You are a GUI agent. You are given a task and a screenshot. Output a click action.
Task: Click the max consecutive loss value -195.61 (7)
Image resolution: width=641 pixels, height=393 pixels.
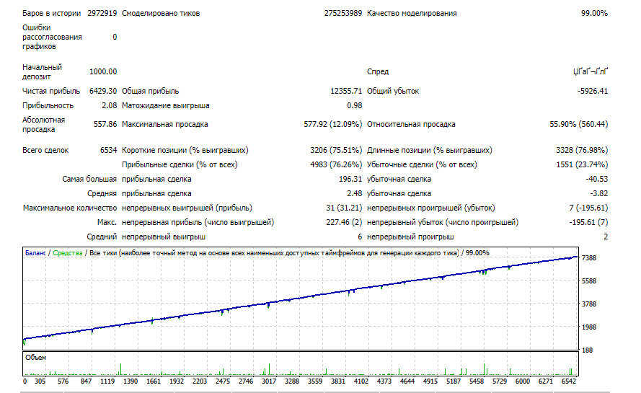click(588, 222)
